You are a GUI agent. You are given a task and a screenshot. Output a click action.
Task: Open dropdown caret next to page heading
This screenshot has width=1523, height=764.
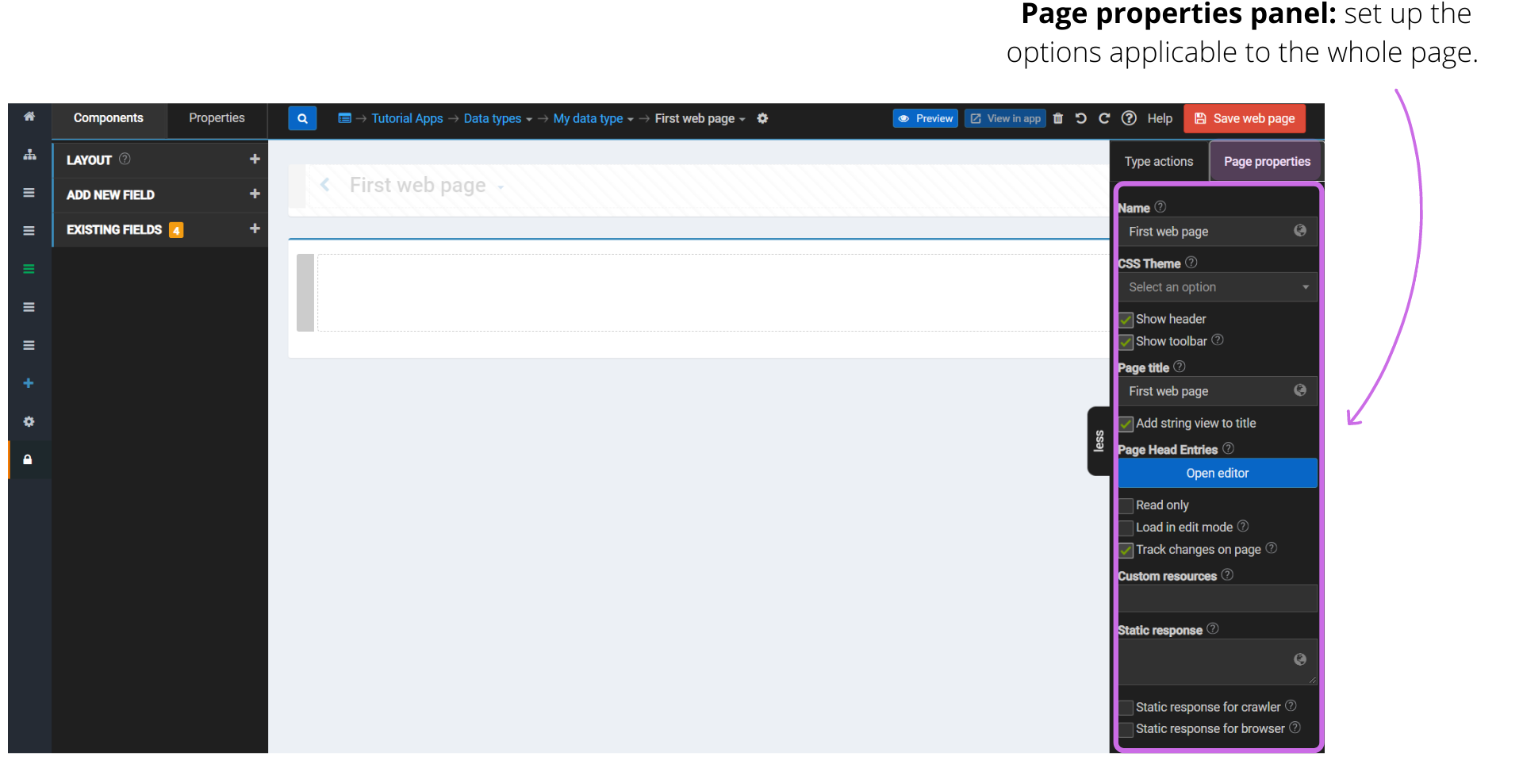(501, 188)
